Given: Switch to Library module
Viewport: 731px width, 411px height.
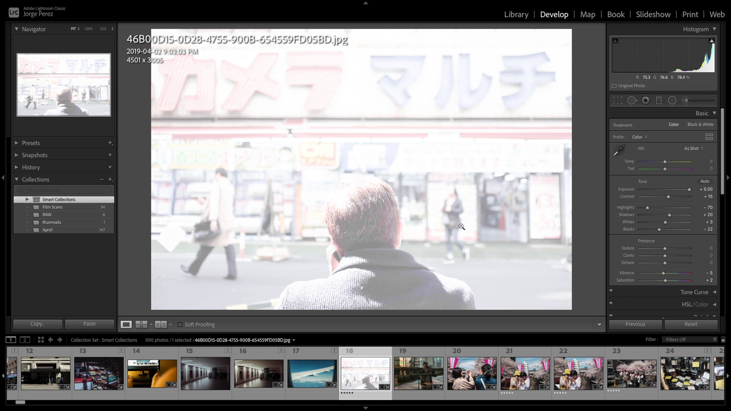Looking at the screenshot, I should click(516, 14).
